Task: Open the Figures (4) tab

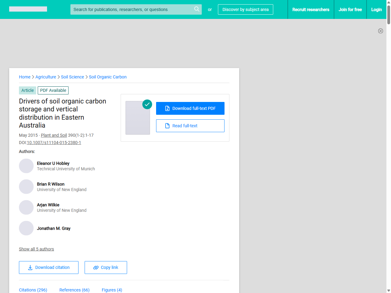Action: (x=112, y=290)
